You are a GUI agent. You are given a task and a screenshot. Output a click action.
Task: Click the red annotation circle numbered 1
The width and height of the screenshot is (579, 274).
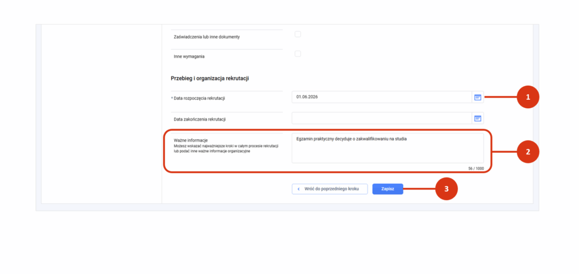[x=528, y=97]
